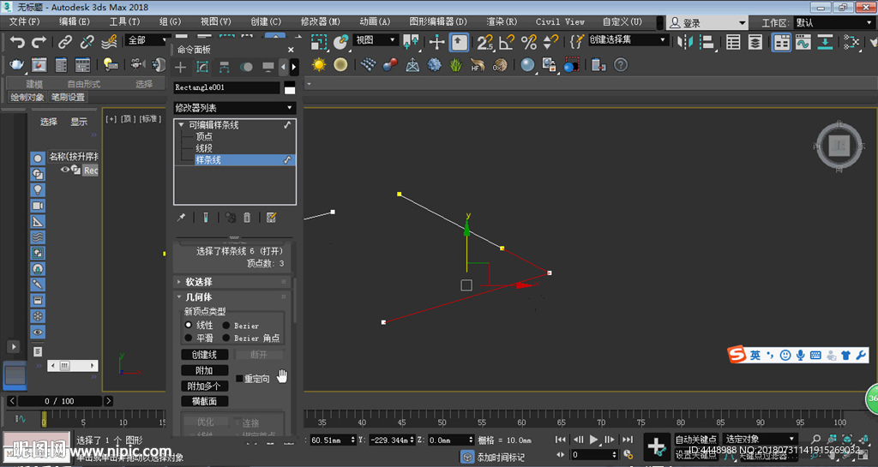Click the Unlink selection broken-chain icon

click(87, 42)
